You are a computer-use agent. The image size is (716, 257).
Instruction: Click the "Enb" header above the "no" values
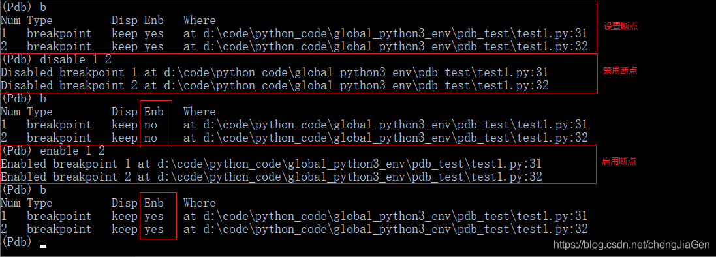point(154,112)
